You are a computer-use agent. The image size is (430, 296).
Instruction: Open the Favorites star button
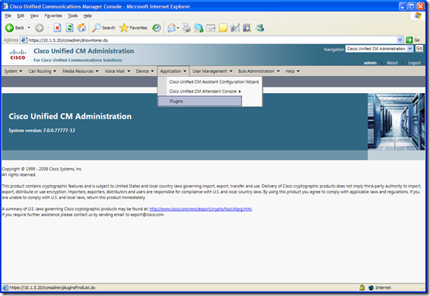pos(134,28)
